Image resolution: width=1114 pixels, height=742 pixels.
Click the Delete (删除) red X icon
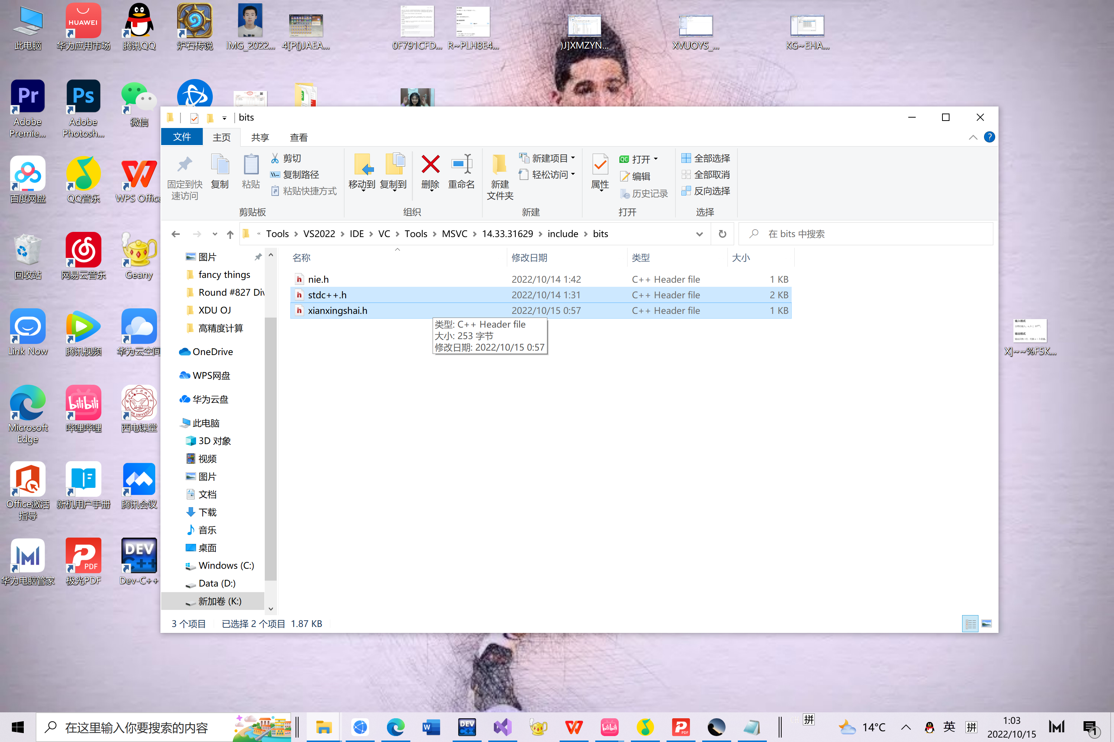click(430, 165)
